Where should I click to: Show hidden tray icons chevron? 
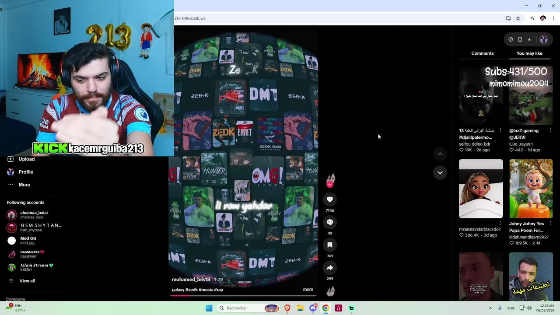pos(490,308)
